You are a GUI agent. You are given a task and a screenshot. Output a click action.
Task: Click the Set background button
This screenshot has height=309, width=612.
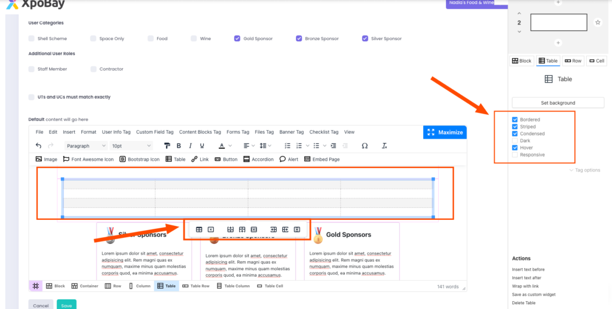(x=558, y=103)
